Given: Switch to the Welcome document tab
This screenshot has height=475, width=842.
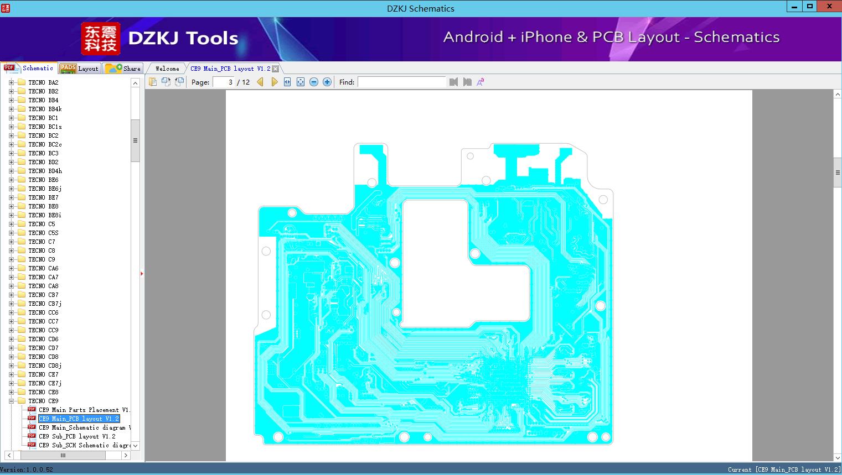Looking at the screenshot, I should [x=167, y=69].
